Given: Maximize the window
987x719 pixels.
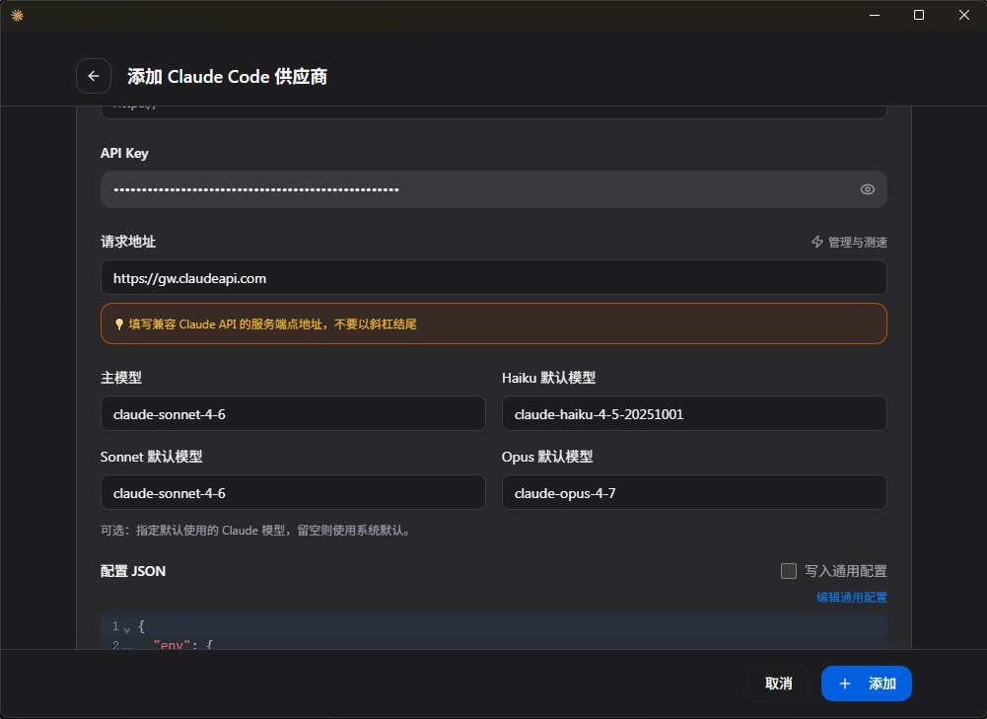Looking at the screenshot, I should point(919,15).
